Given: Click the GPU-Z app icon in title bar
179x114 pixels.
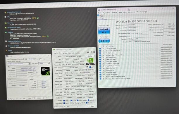Looking at the screenshot, I should pos(54,50).
